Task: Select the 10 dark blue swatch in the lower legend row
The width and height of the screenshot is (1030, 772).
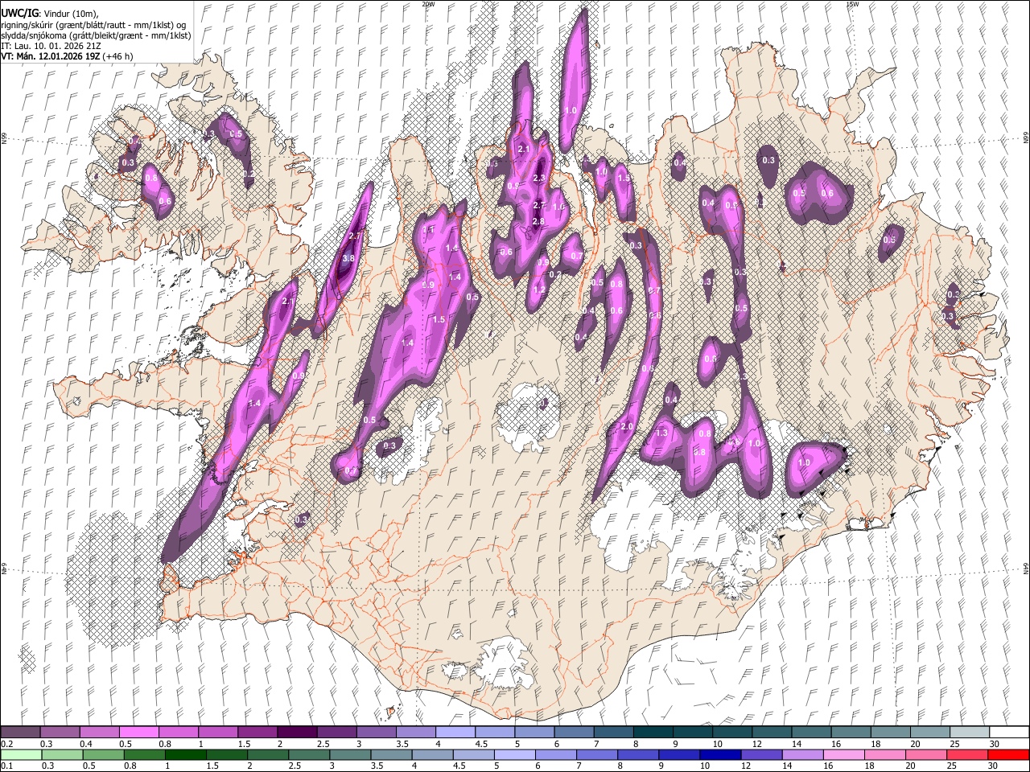Action: (719, 754)
